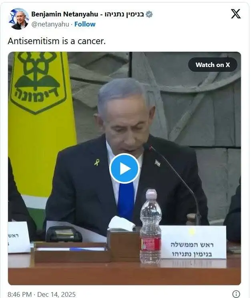Open the 8:46 PM timestamp link
The image size is (251, 298).
[20, 294]
